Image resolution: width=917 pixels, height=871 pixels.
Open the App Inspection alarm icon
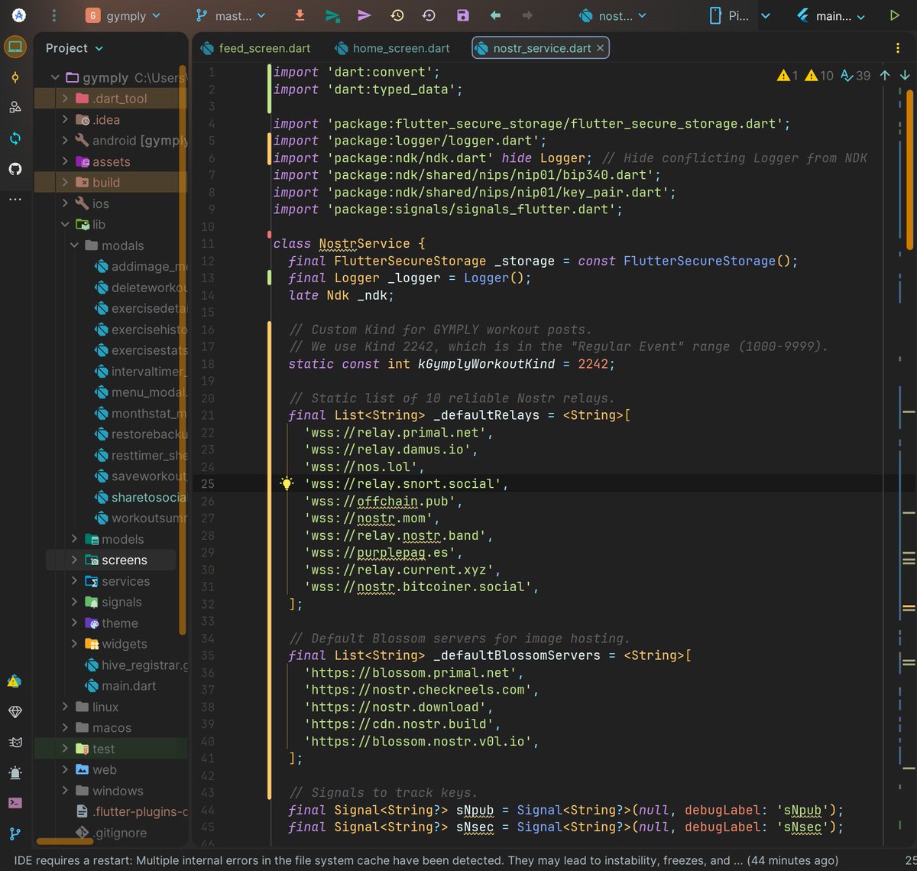click(x=15, y=772)
